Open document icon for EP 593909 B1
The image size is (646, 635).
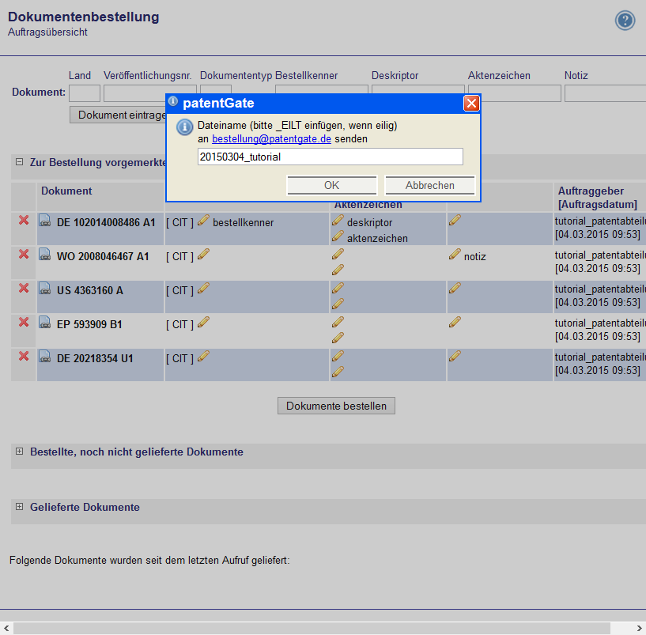(x=44, y=322)
